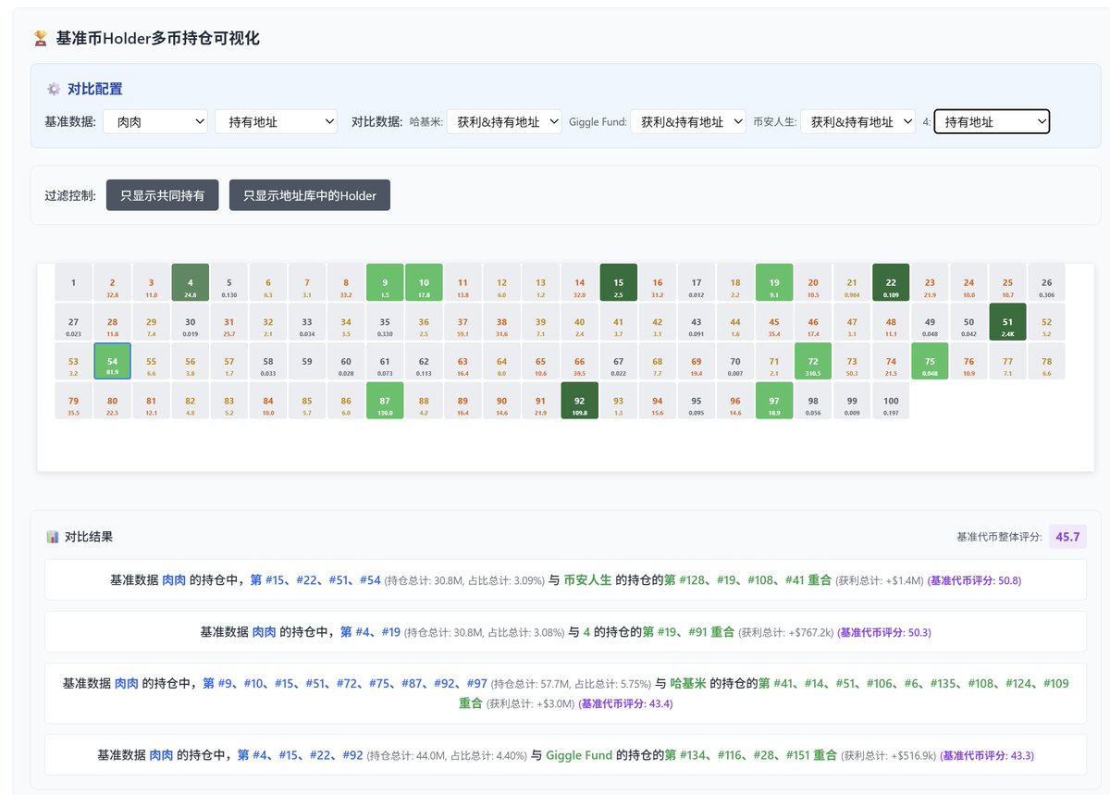This screenshot has height=795, width=1110.
Task: Click the gear icon beside 对比配置
Action: pyautogui.click(x=54, y=89)
